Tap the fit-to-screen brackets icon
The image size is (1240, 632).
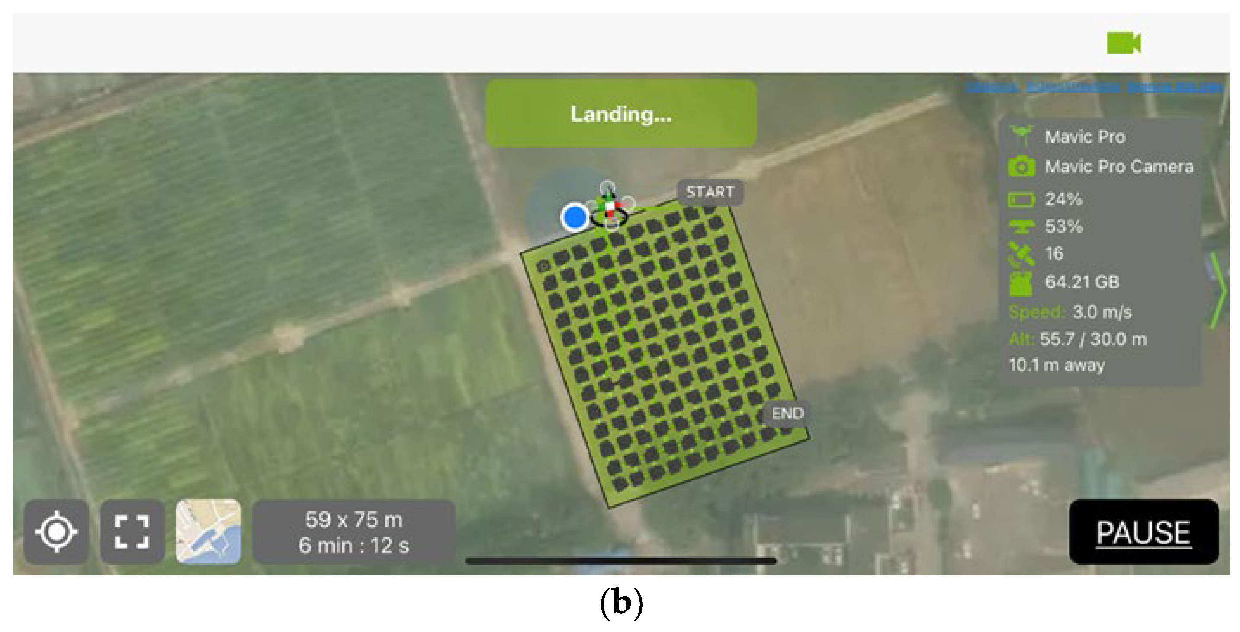click(132, 531)
